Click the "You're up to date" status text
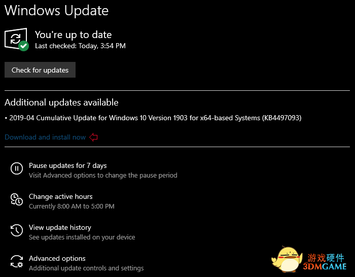 coord(73,34)
